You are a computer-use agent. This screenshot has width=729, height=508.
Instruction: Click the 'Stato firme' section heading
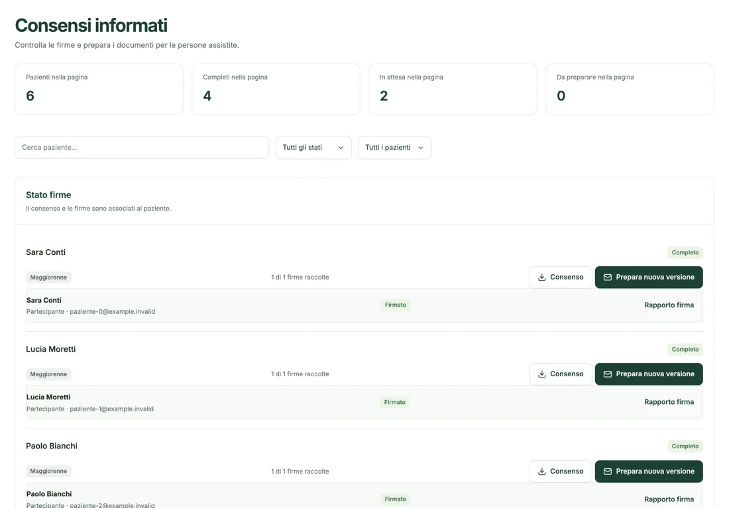click(48, 195)
